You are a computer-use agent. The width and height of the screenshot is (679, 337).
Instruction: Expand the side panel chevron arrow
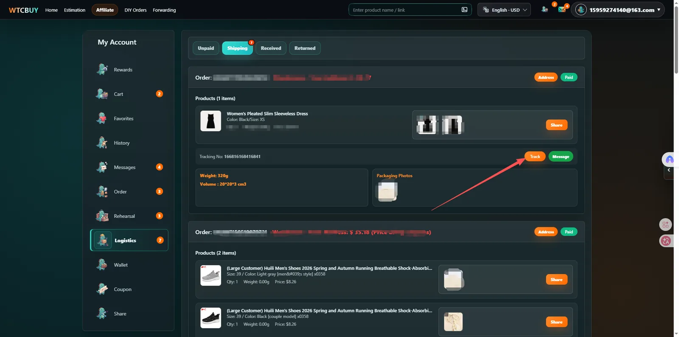click(669, 170)
